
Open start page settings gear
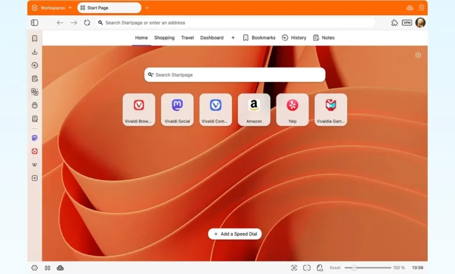418,55
